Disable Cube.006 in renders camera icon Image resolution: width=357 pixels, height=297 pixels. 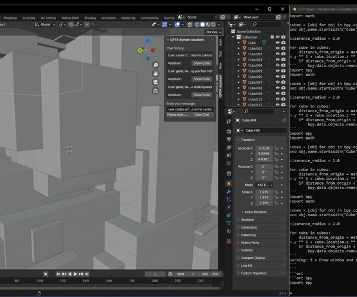pos(283,77)
